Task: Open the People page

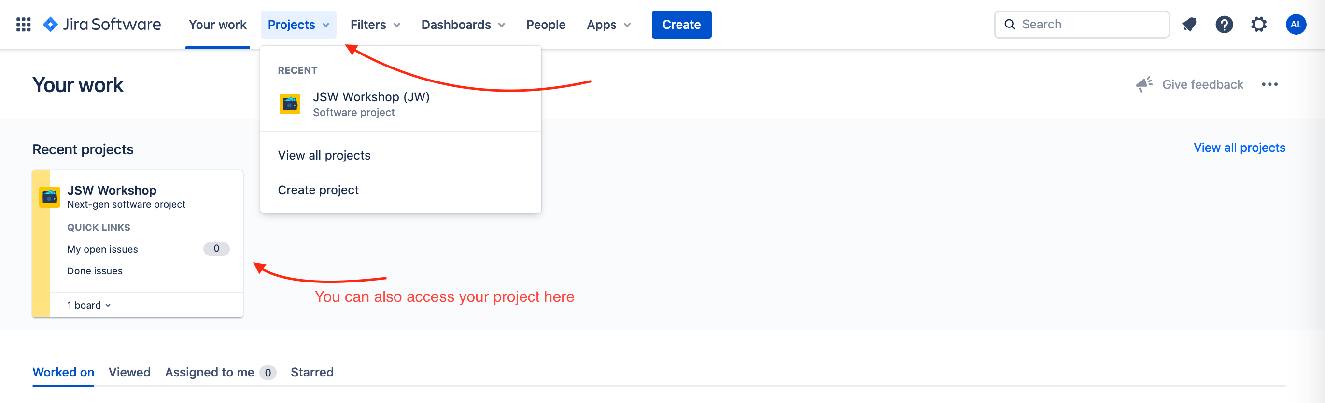Action: point(546,24)
